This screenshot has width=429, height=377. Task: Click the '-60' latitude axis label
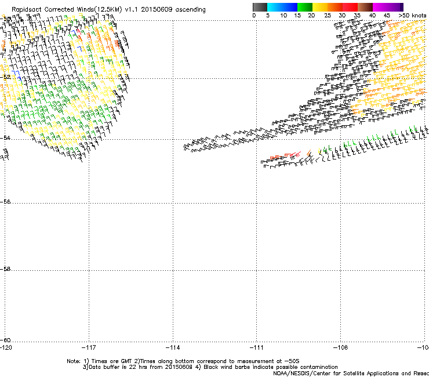pos(5,340)
